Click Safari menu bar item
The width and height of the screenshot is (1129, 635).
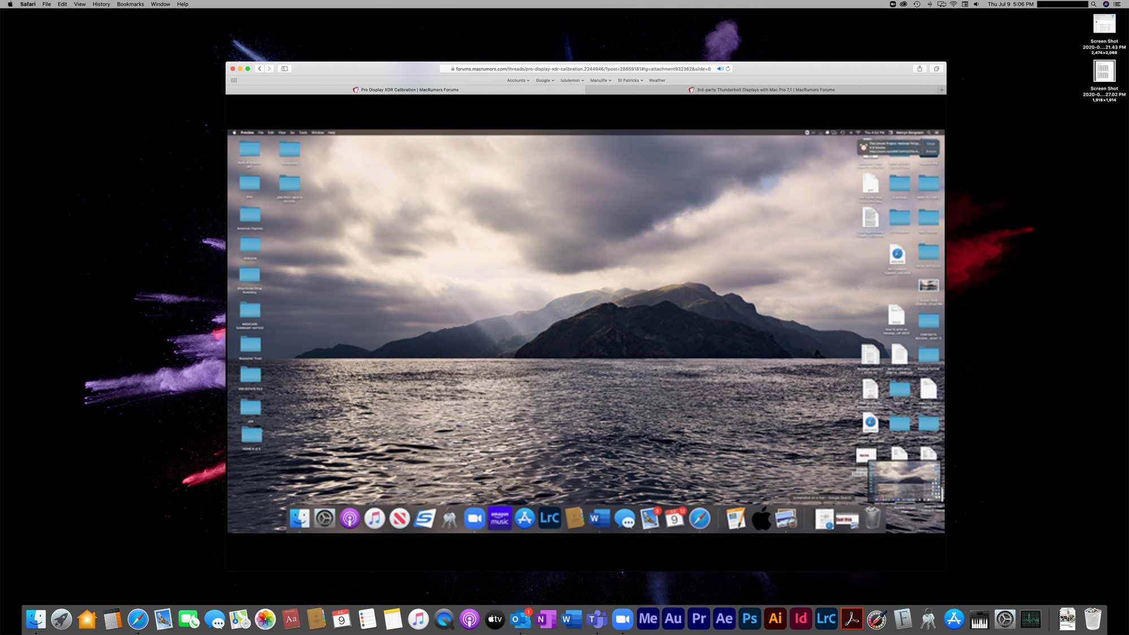click(x=29, y=4)
